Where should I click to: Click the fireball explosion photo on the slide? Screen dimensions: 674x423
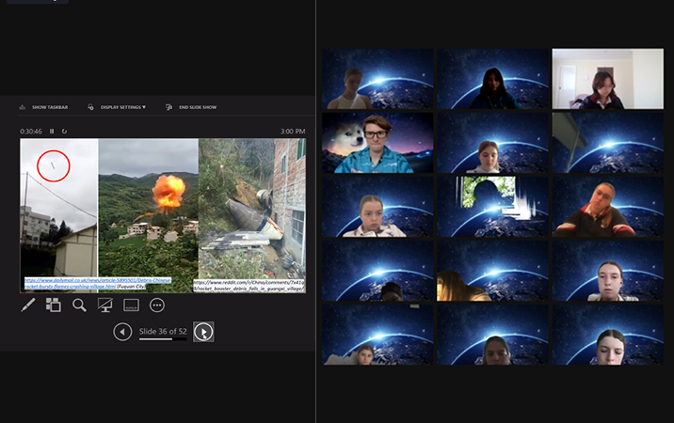point(149,215)
